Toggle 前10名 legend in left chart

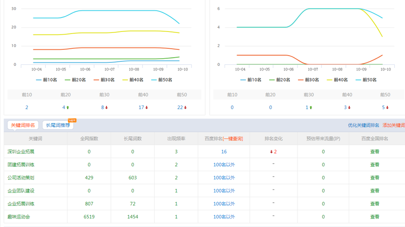47,80
